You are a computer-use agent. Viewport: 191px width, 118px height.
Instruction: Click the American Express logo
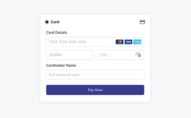(137, 42)
